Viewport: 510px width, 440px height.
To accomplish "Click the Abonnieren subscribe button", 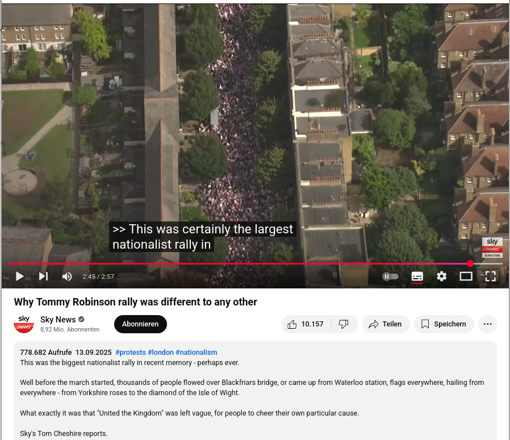I will (x=140, y=324).
